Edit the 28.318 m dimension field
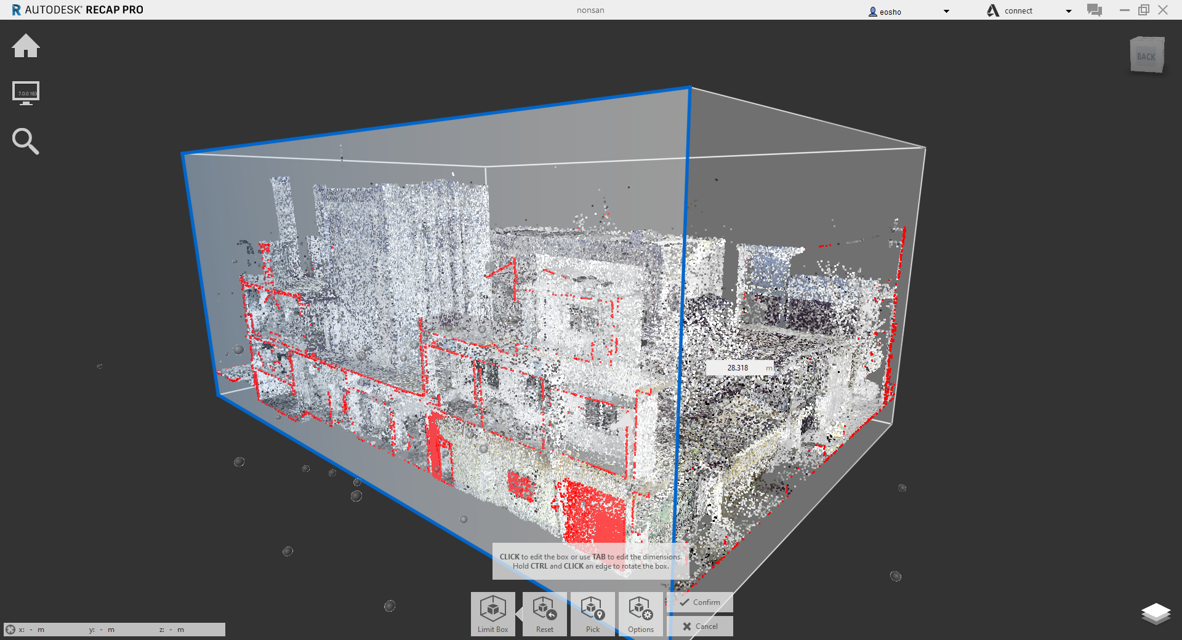Screen dimensions: 1182x640 pyautogui.click(x=737, y=368)
